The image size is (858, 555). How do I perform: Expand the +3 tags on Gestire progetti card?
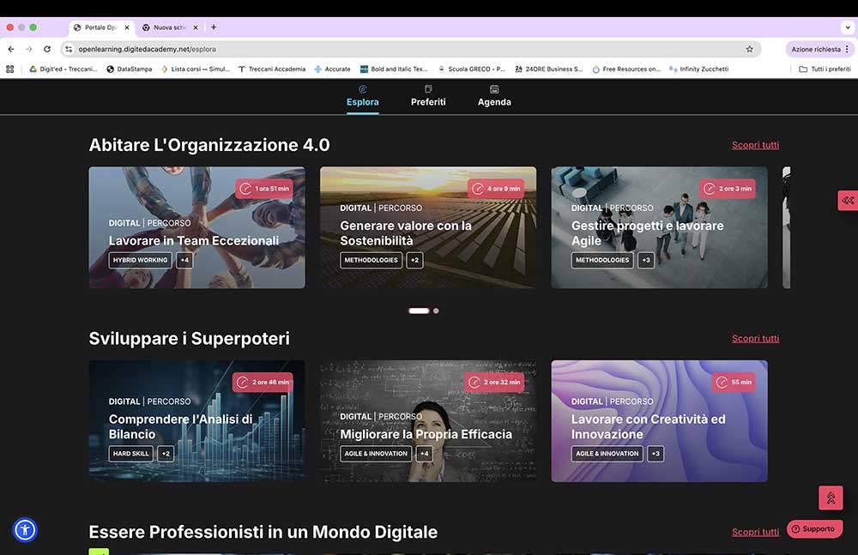(x=646, y=260)
